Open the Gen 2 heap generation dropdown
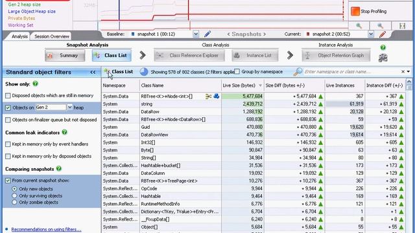Image resolution: width=415 pixels, height=233 pixels. (69, 107)
